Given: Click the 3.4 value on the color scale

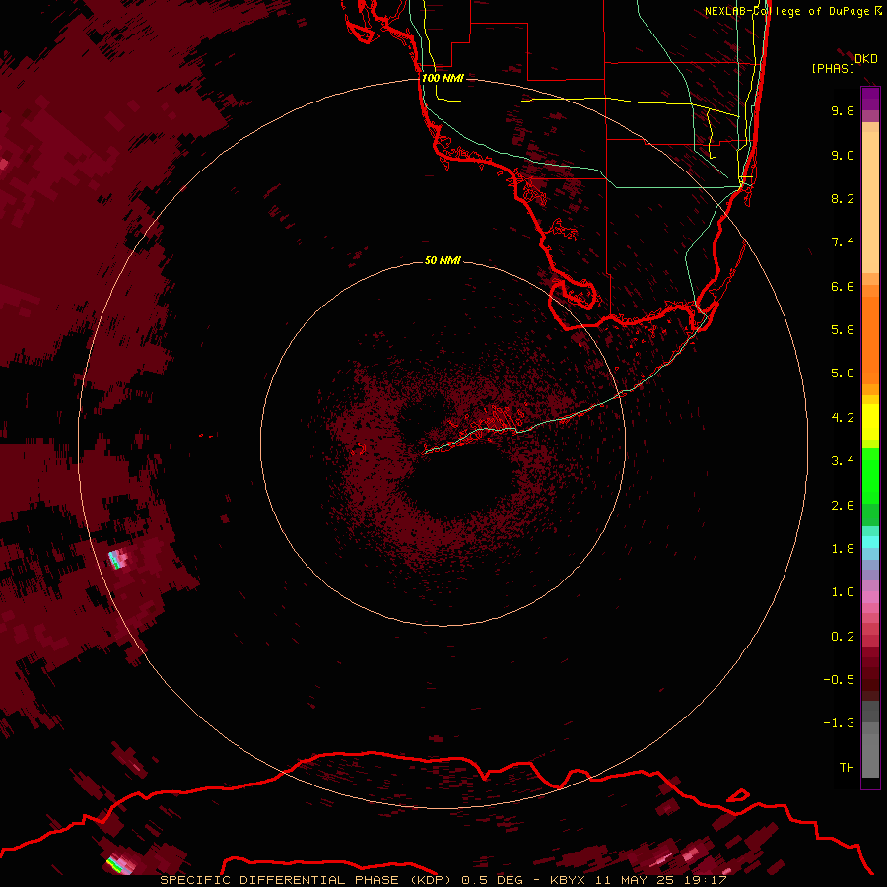Looking at the screenshot, I should [843, 461].
